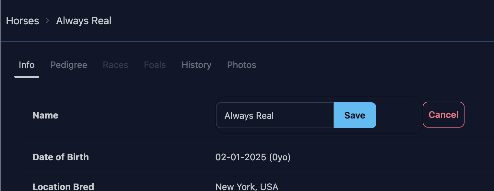
Task: Click the Name text input field
Action: (x=275, y=116)
